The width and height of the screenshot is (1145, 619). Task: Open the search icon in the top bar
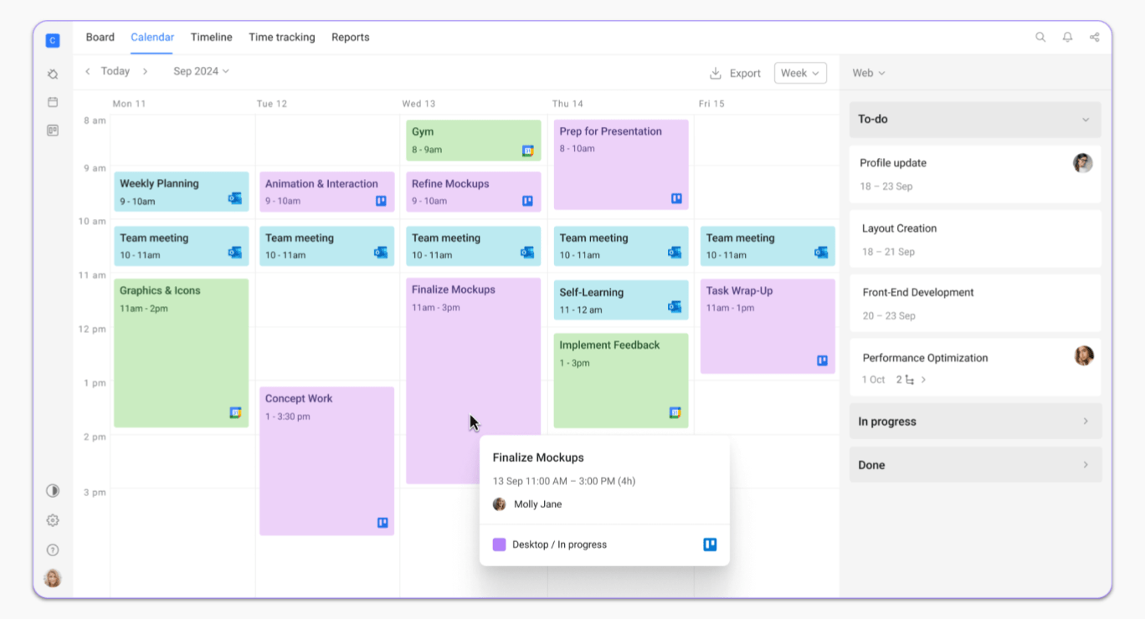[x=1040, y=37]
